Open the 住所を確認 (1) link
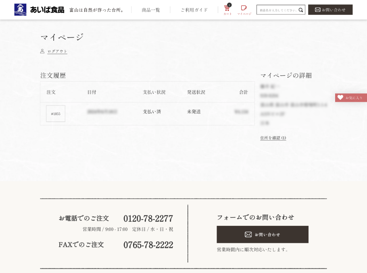 pos(273,138)
